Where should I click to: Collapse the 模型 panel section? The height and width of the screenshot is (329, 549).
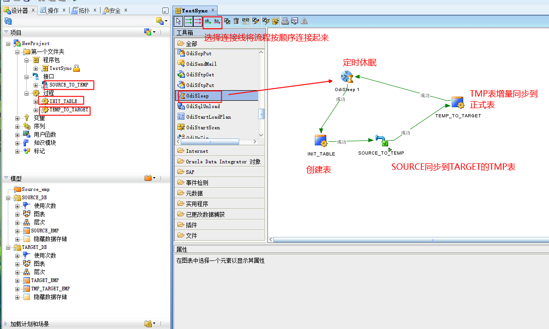(x=6, y=178)
